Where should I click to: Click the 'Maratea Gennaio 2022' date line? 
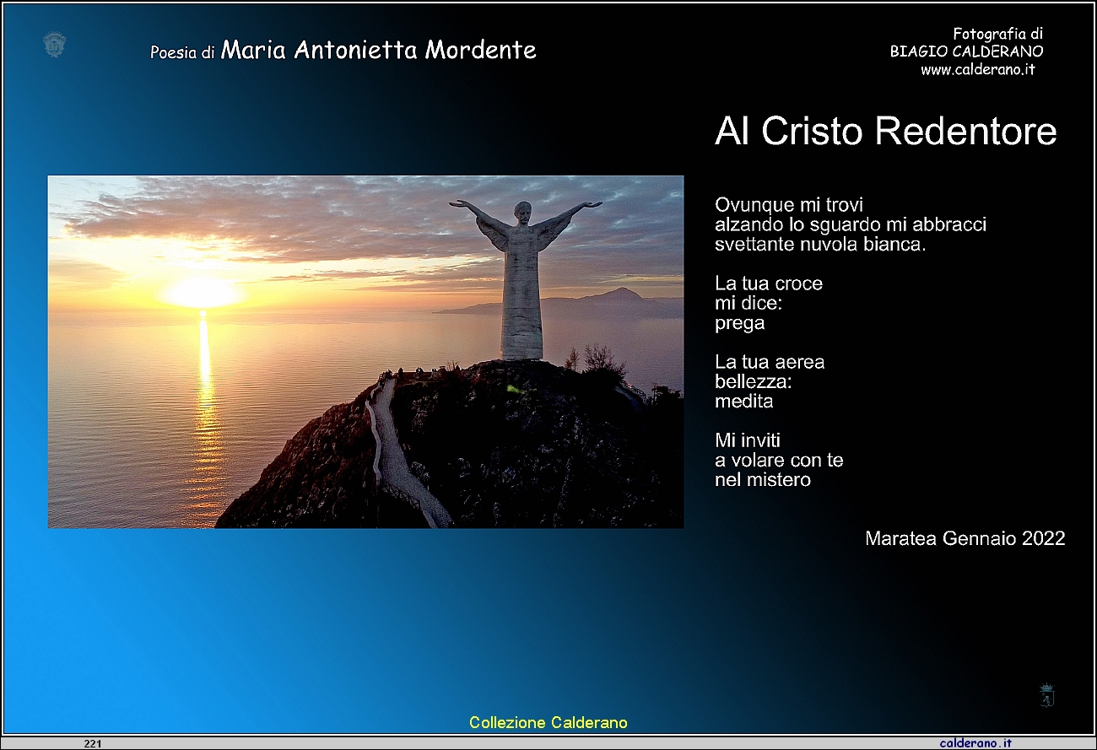click(965, 538)
